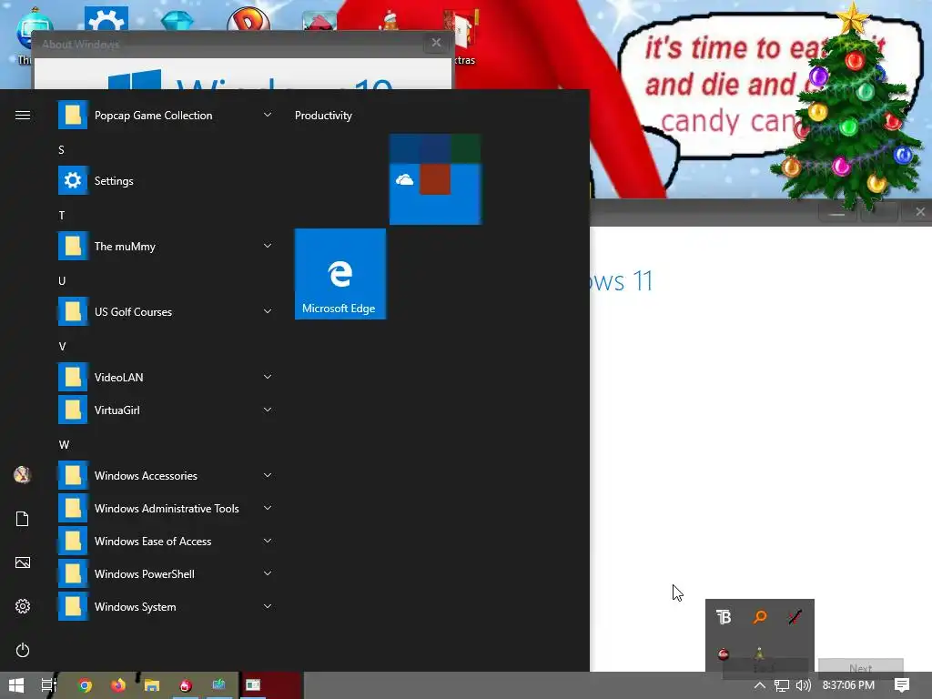Click Next in the setup window
Screen dimensions: 932x699
click(x=860, y=668)
